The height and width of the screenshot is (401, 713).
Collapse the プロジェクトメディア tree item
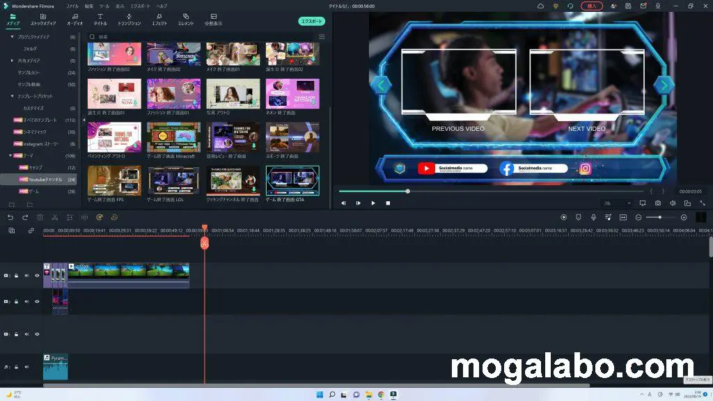[x=12, y=37]
